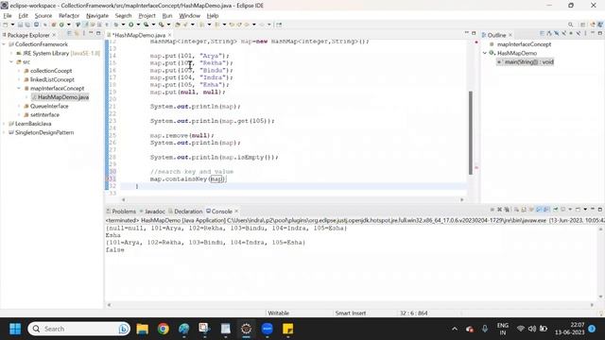
Task: Toggle show console when standard error changes
Action: (546, 210)
